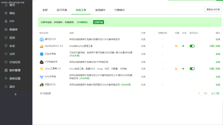Install 又拍云存储 via 安装 link

click(x=218, y=54)
